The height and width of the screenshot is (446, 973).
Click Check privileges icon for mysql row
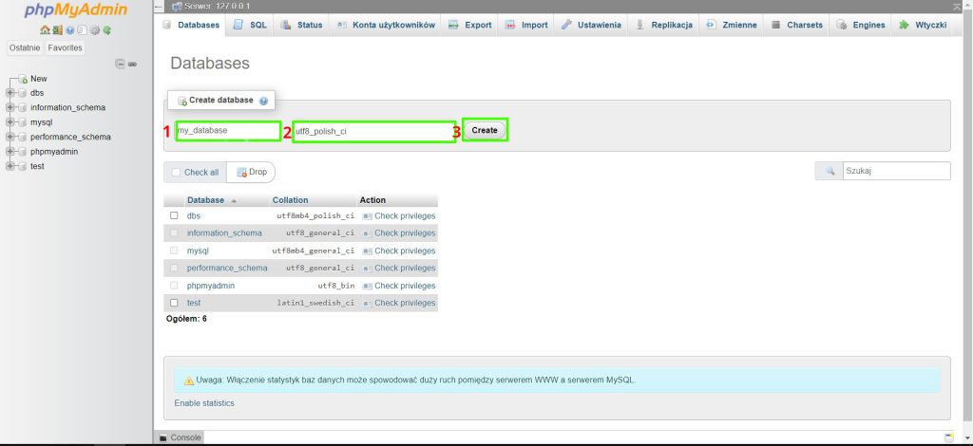(367, 251)
